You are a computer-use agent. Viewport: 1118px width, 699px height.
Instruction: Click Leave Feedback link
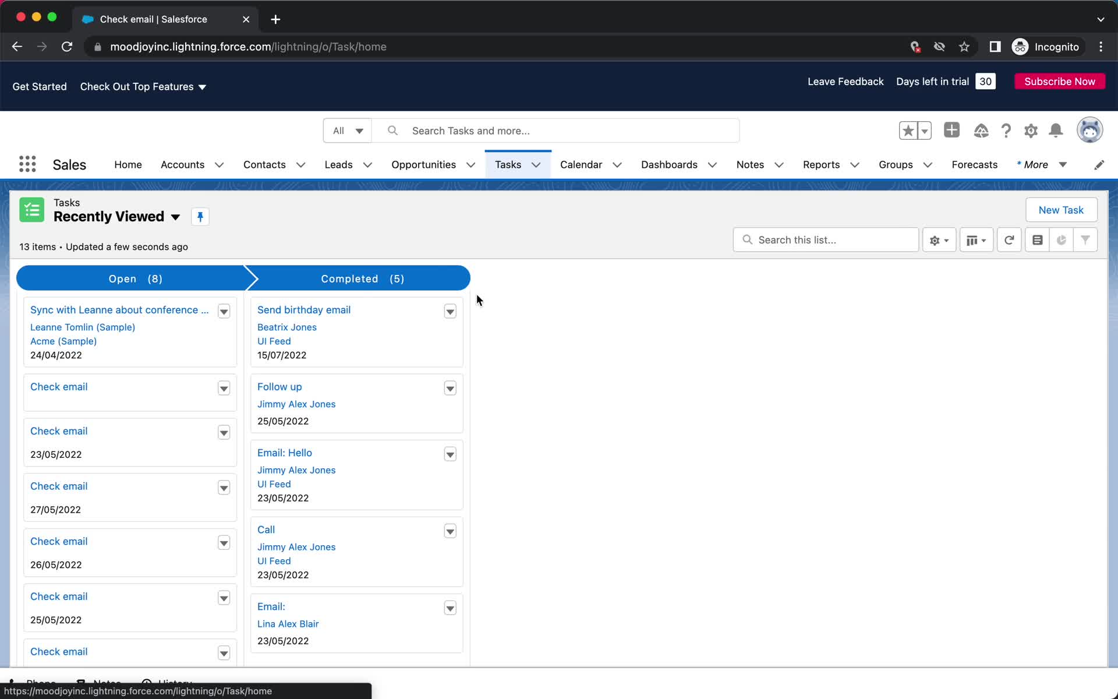click(845, 82)
